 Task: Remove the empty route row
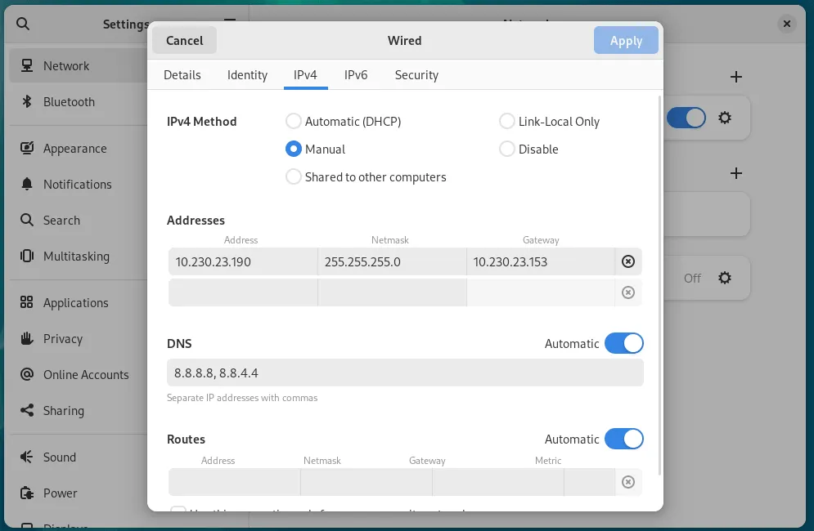627,482
